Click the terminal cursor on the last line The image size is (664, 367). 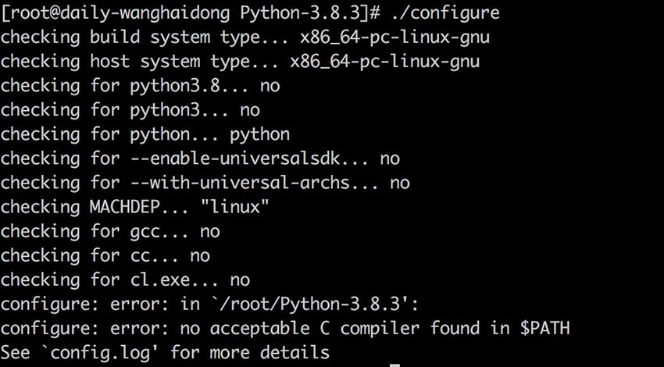pos(395,364)
